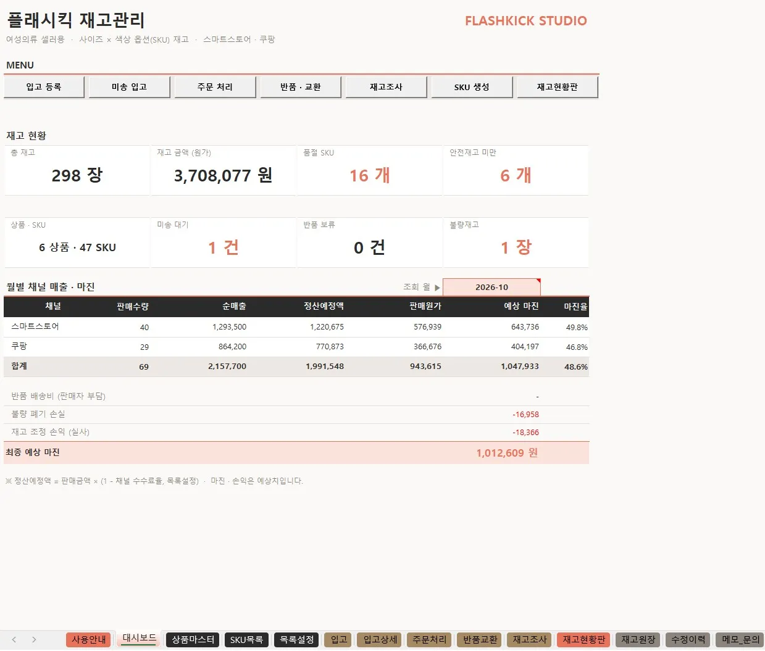
Task: Select the cell 6 상품 · 47 SKU
Action: [77, 247]
